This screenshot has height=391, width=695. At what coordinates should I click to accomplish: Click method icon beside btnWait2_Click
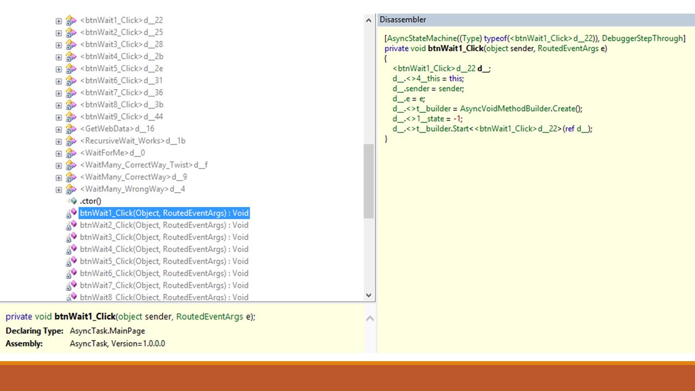click(72, 225)
